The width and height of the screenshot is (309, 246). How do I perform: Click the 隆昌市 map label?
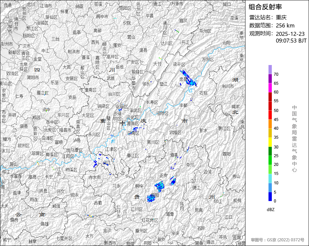(x=65, y=130)
